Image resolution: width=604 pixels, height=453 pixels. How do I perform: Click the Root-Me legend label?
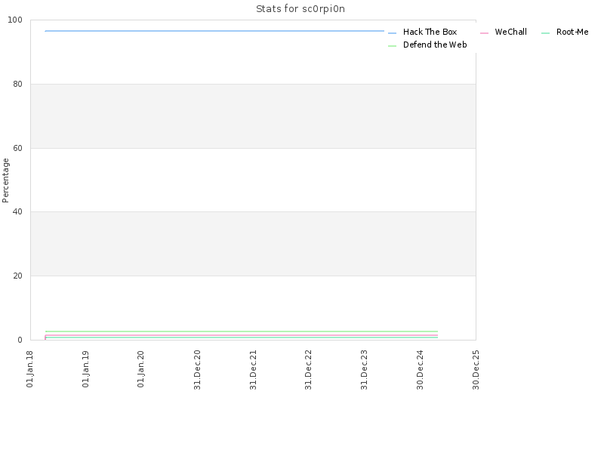pyautogui.click(x=572, y=32)
